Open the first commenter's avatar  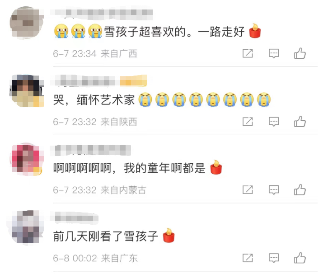click(x=26, y=23)
